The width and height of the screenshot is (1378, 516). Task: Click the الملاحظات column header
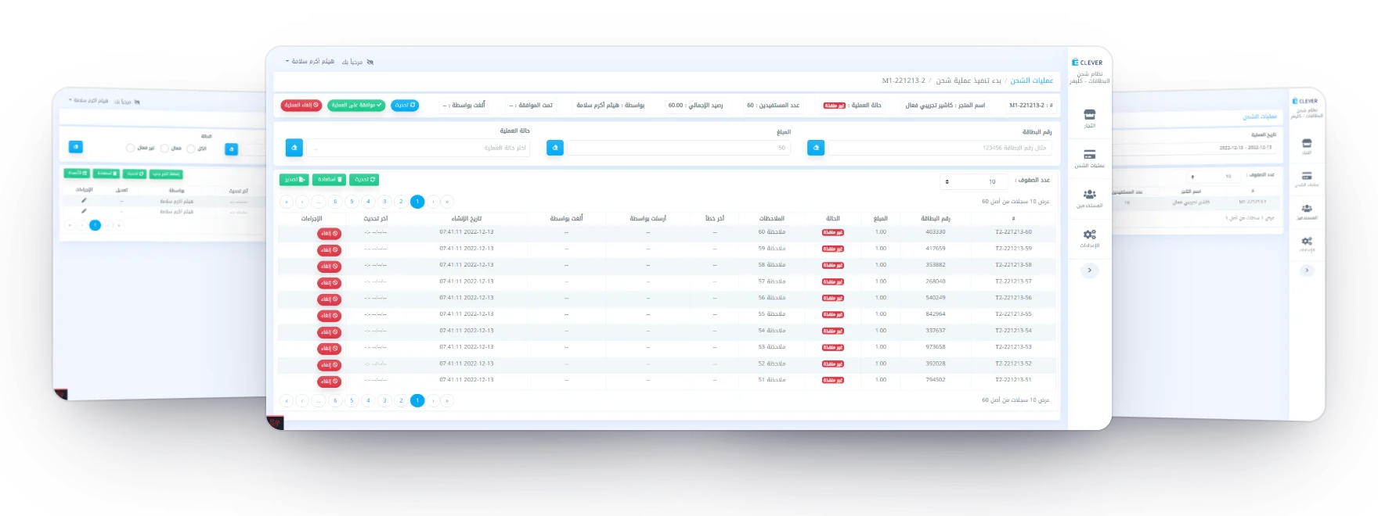tap(772, 219)
